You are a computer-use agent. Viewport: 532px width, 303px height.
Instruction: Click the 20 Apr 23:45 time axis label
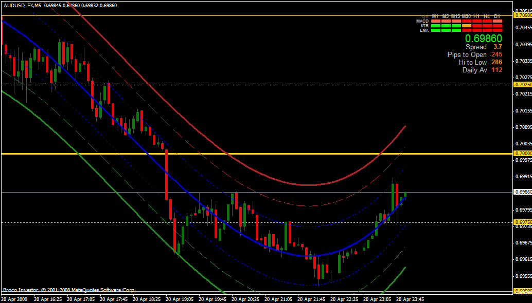(410, 299)
